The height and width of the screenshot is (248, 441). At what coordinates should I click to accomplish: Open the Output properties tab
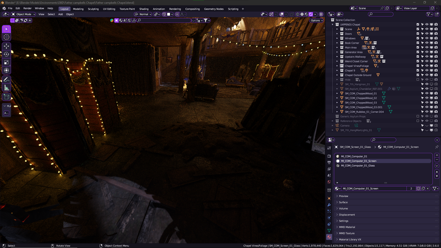click(x=329, y=163)
